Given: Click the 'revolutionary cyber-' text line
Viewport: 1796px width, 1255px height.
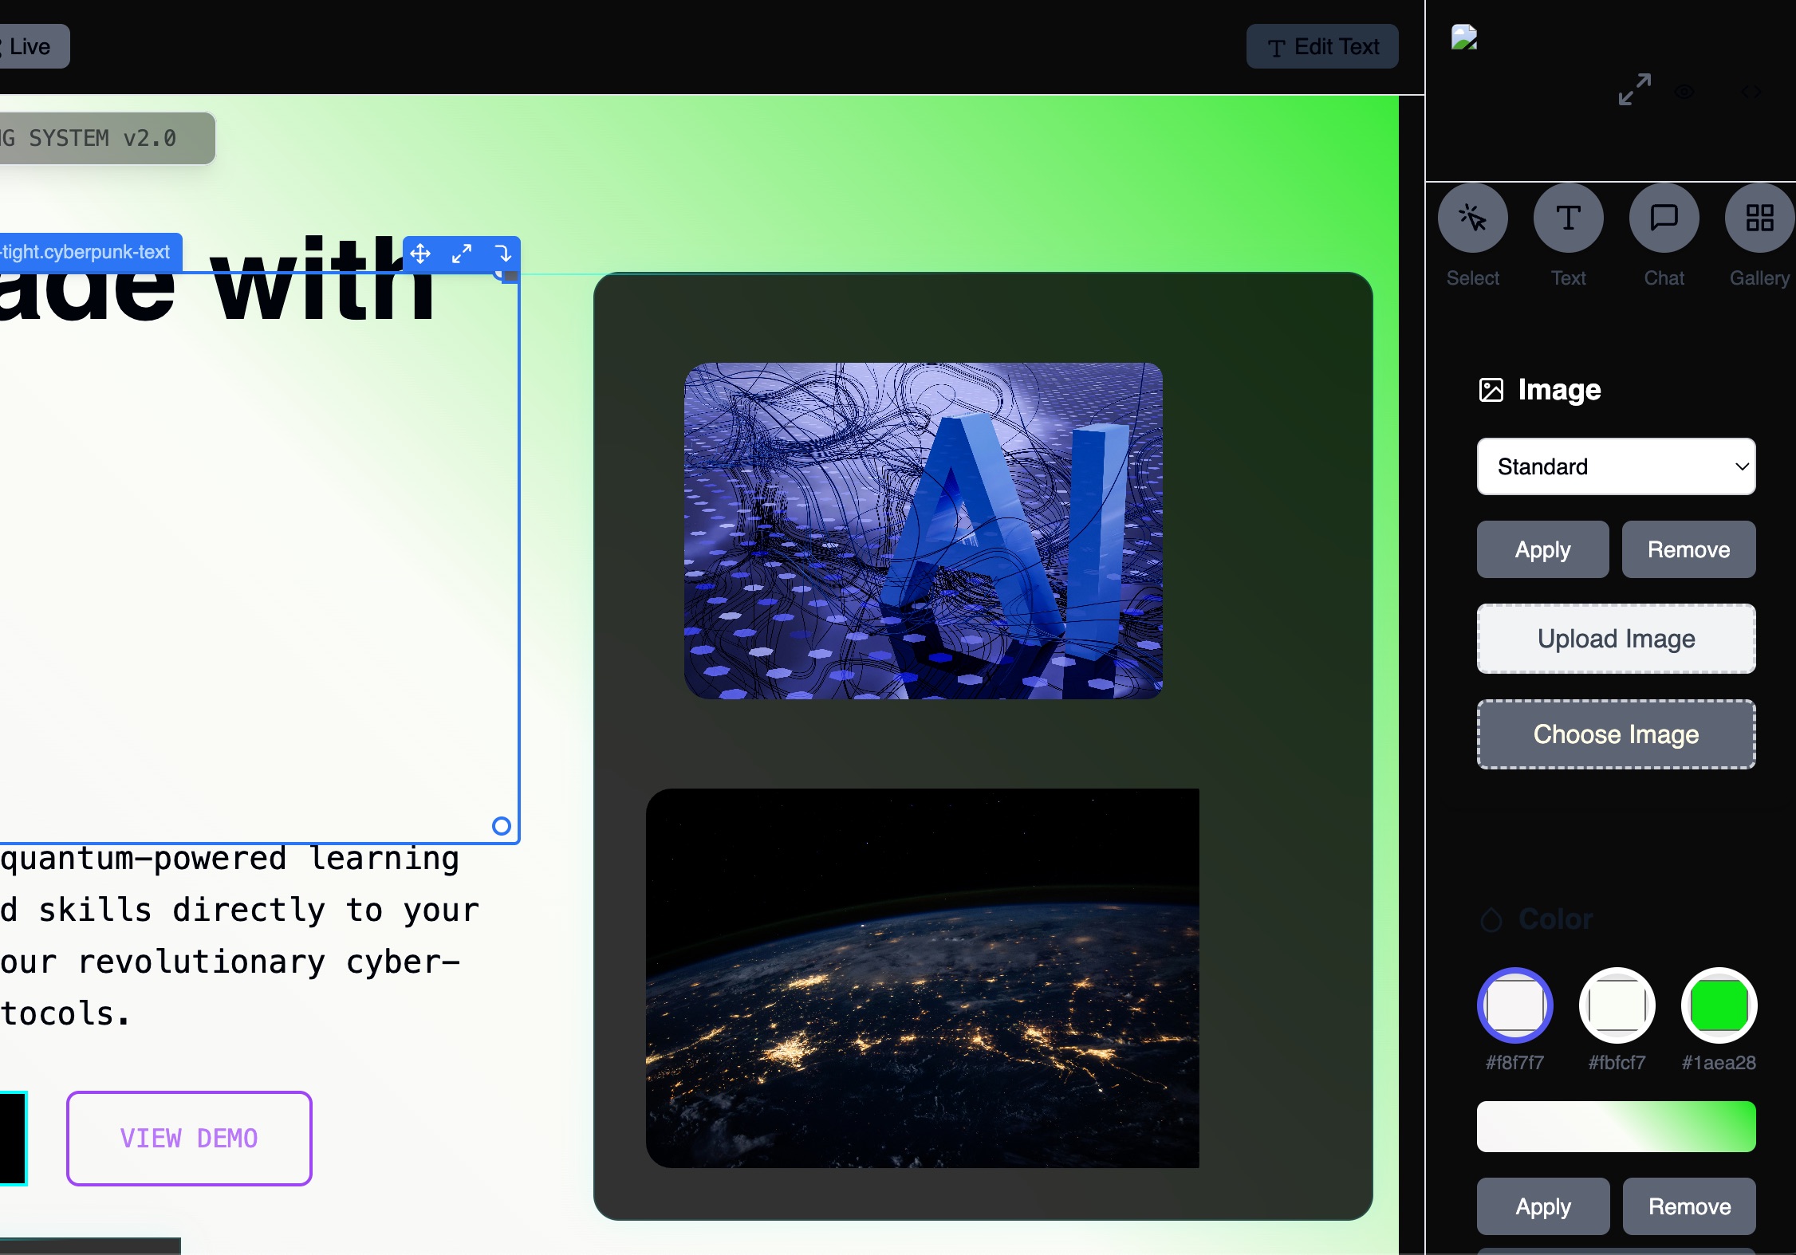Looking at the screenshot, I should 270,962.
